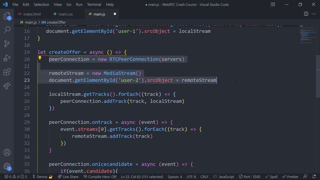Toggle Compile Hero: Off in status bar

100,176
